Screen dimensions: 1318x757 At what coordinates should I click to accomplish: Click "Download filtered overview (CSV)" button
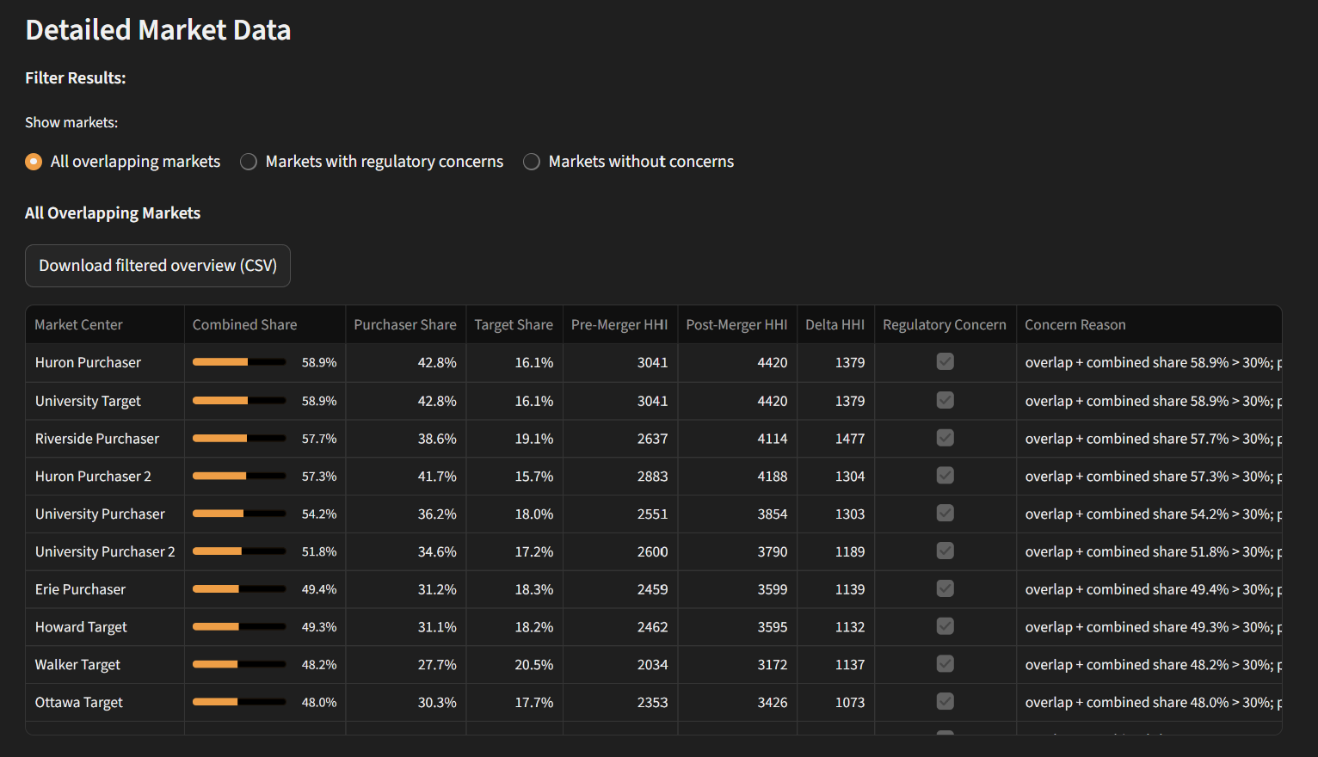click(x=157, y=266)
